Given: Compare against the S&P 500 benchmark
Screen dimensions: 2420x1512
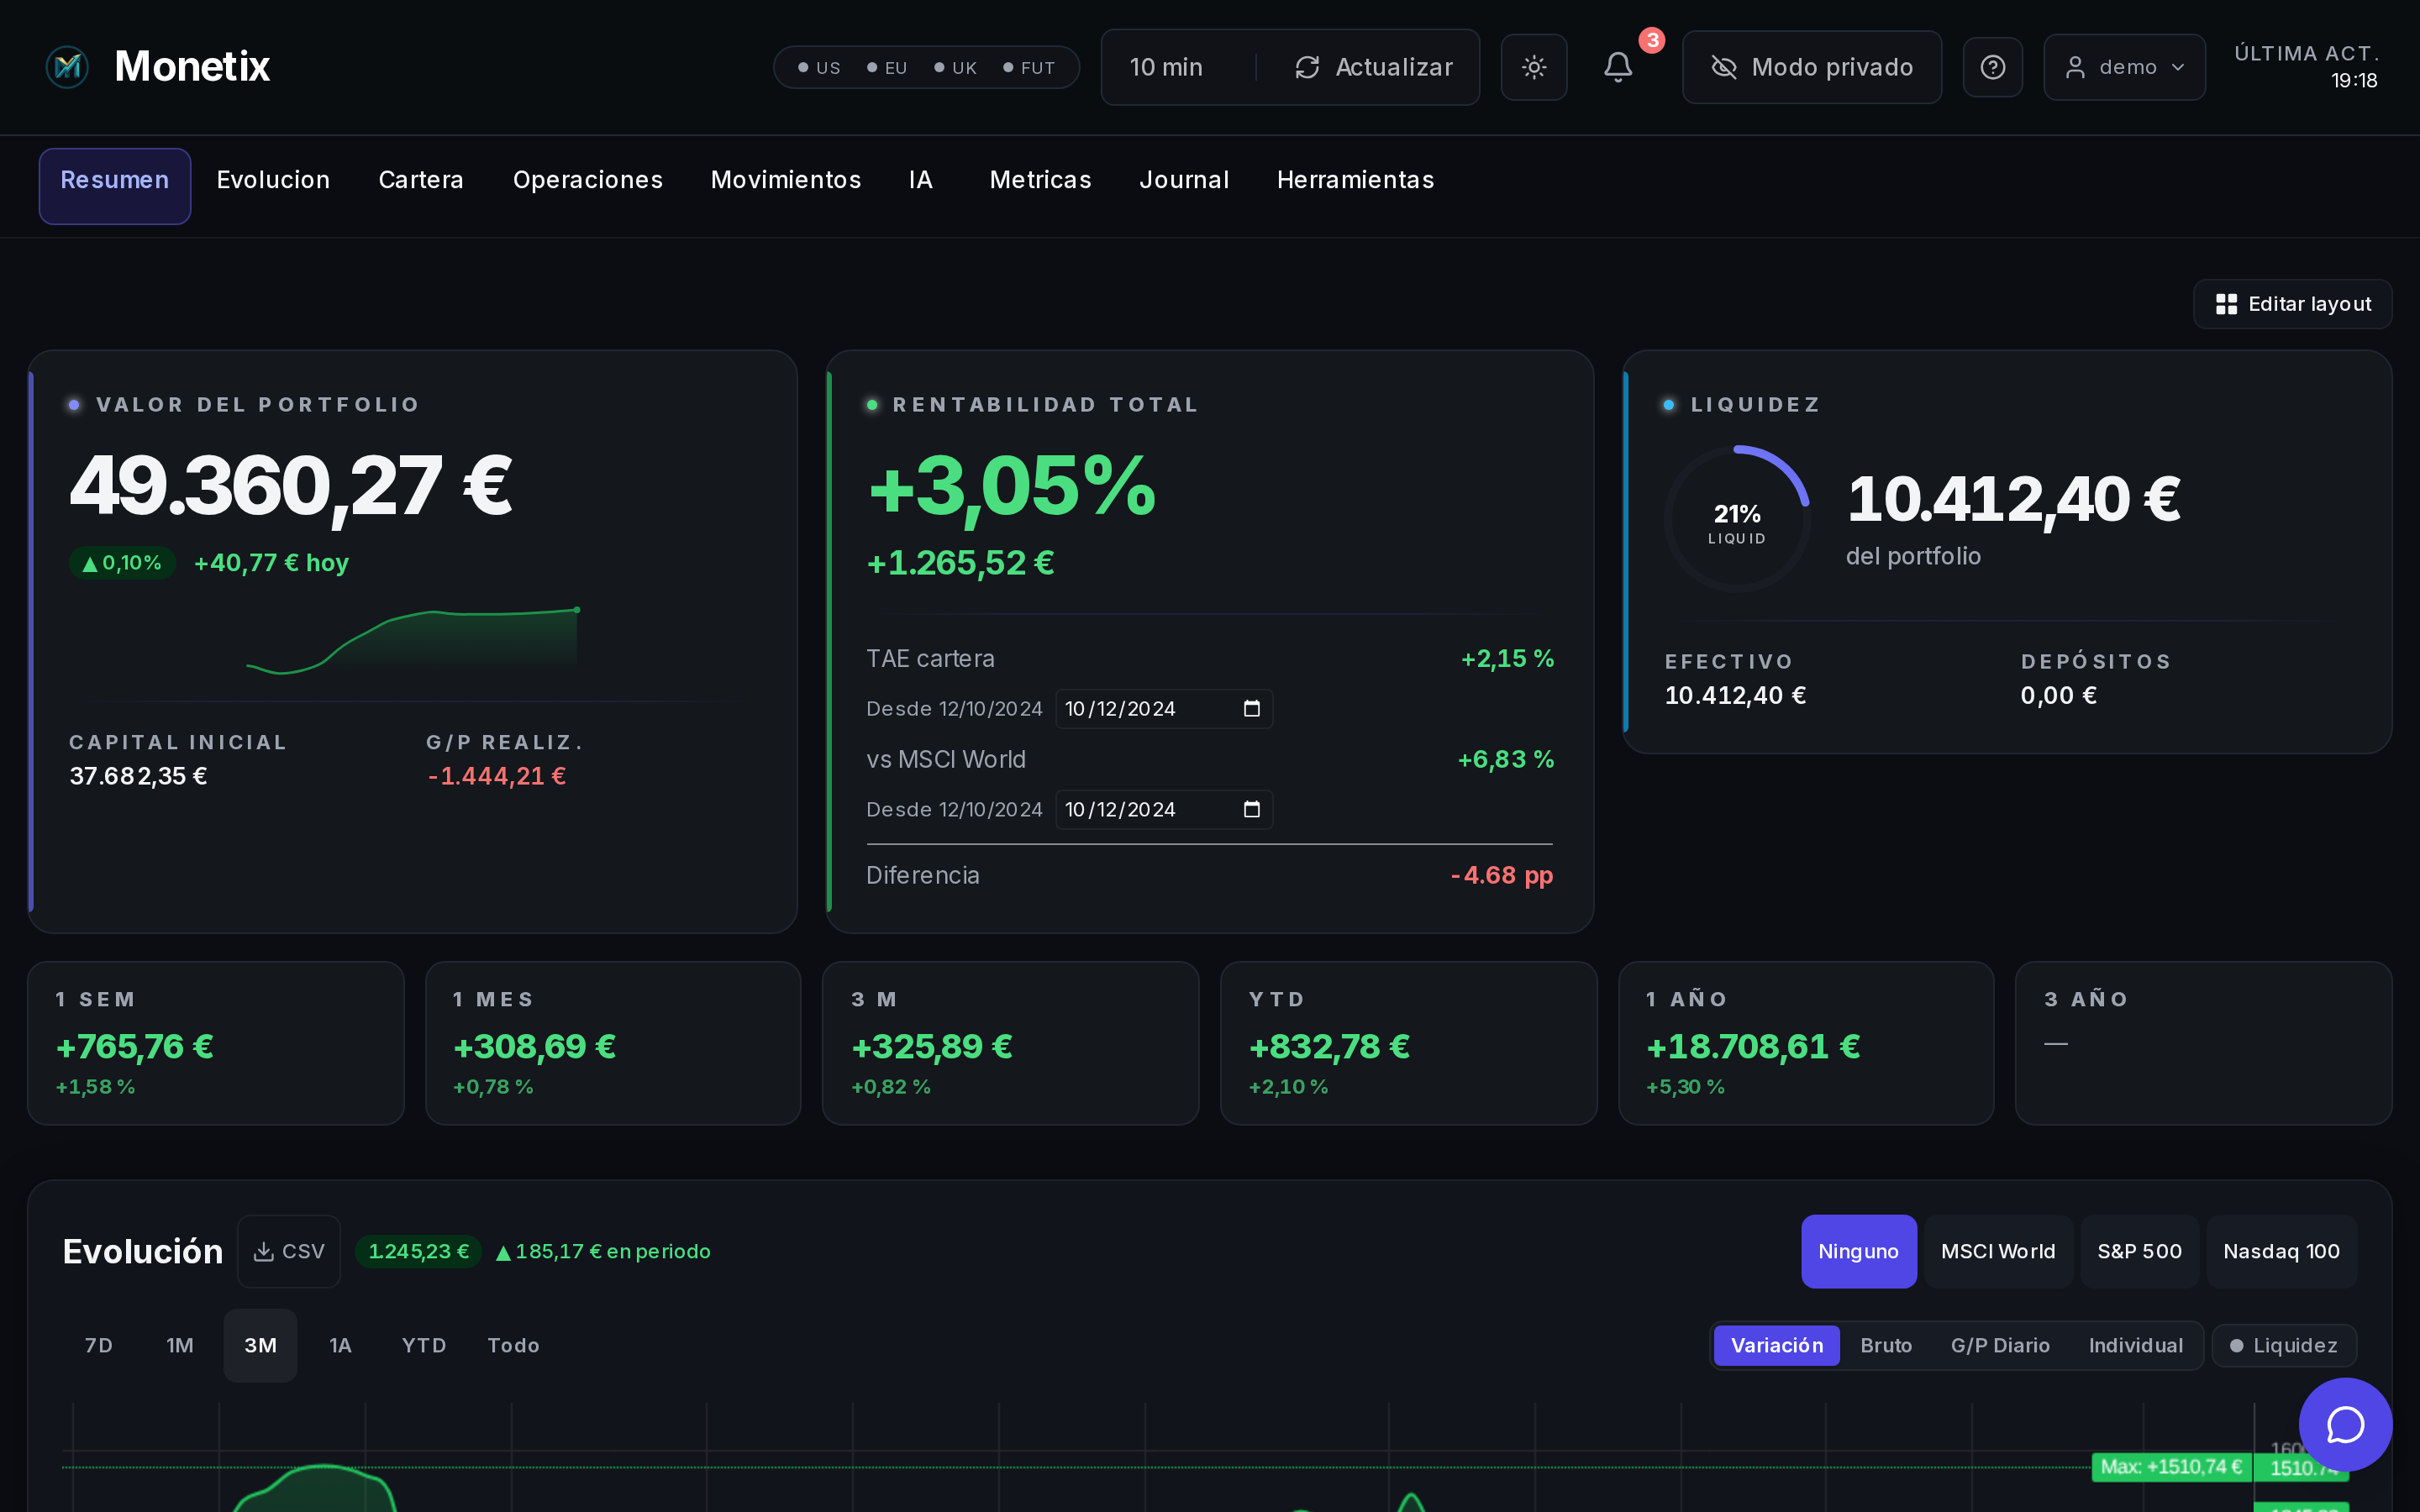Looking at the screenshot, I should (x=2139, y=1251).
